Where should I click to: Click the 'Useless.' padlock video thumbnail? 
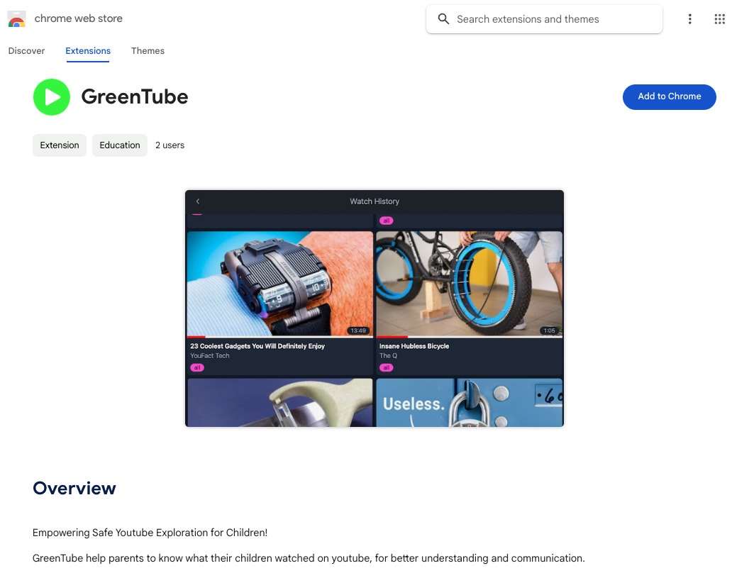(469, 402)
